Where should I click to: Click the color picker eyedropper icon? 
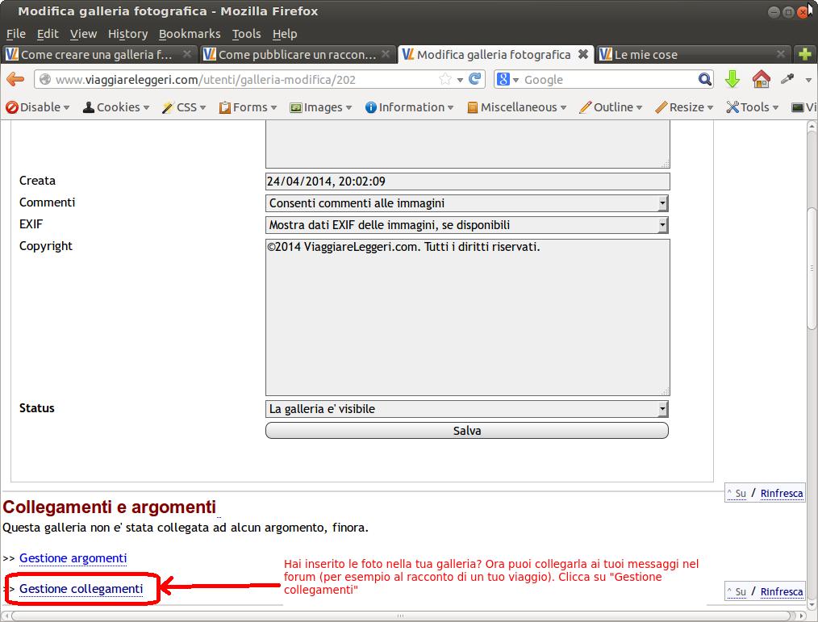click(x=786, y=79)
